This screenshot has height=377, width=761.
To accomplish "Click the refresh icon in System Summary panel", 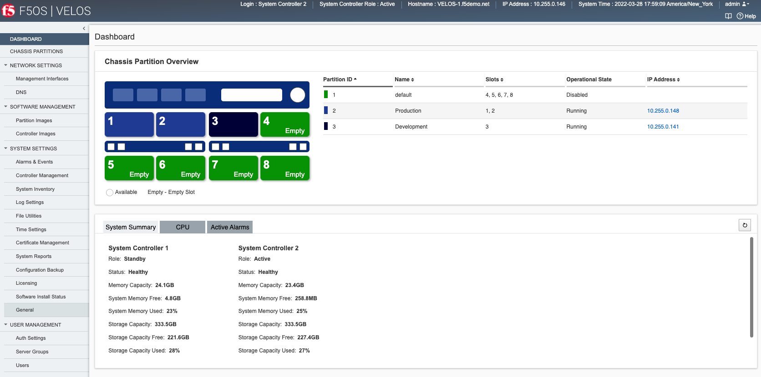I will pyautogui.click(x=745, y=225).
